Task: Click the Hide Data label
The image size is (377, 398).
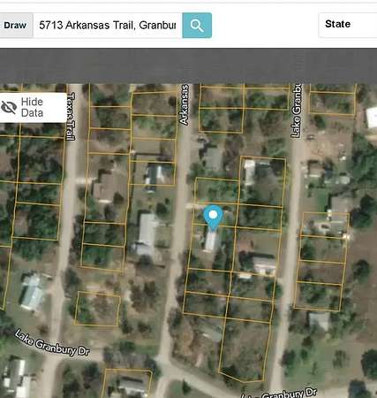Action: pyautogui.click(x=32, y=107)
